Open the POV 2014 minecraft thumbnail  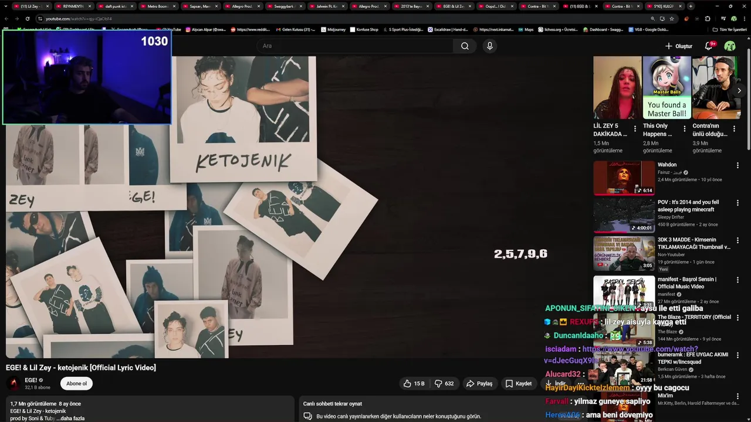[624, 216]
